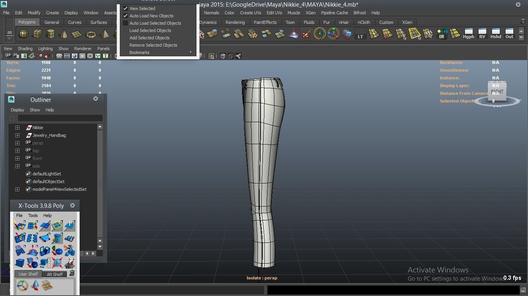Viewport: 528px width, 296px height.
Task: Open the Hypergraph via Hgph shelf icon
Action: 468,34
